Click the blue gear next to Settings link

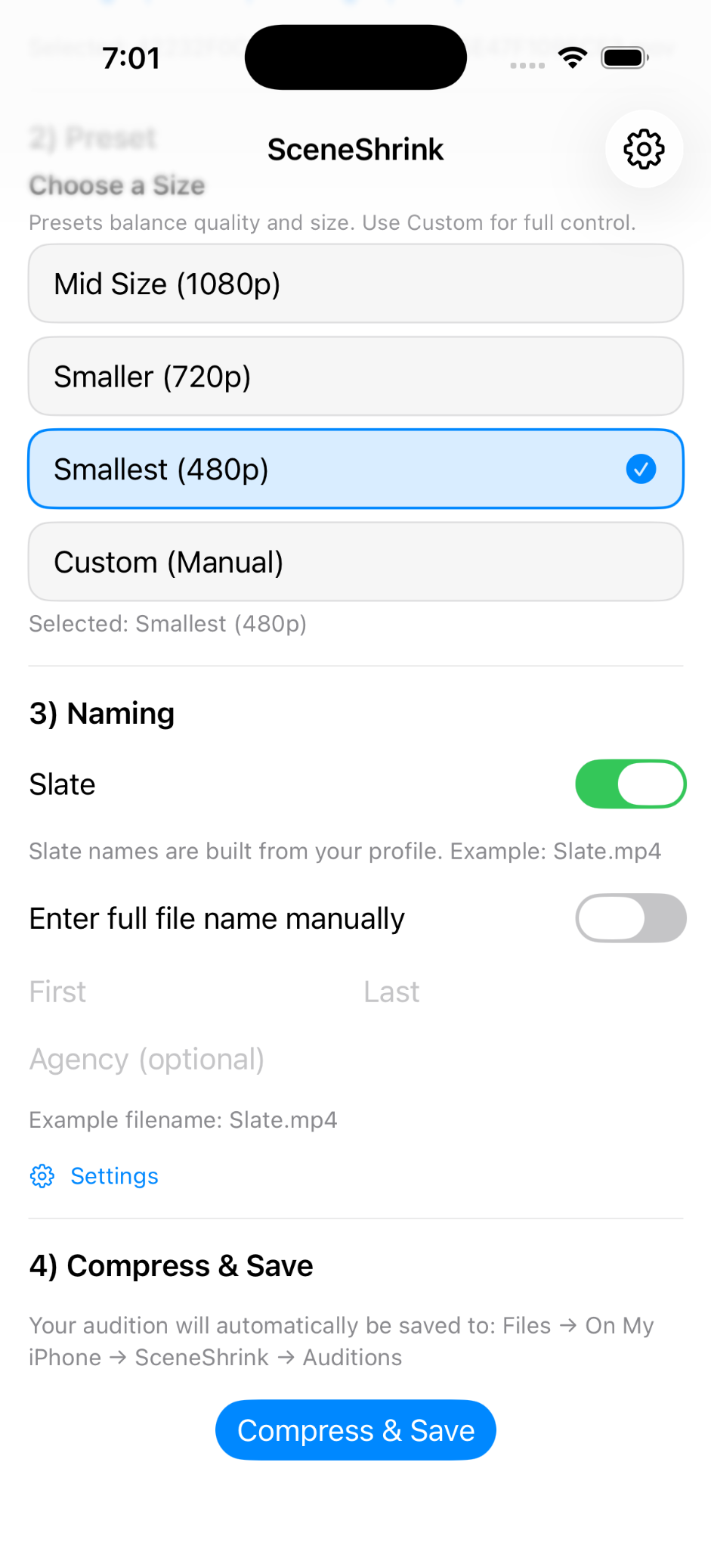42,1176
